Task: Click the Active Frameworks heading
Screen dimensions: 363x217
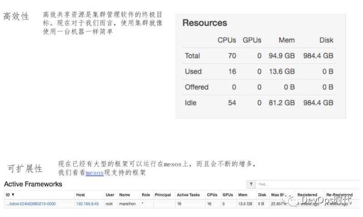Action: (x=33, y=184)
